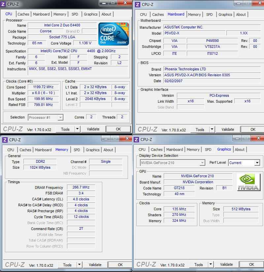Click OK in the Mainboard window
This screenshot has width=264, height=272.
tap(253, 129)
